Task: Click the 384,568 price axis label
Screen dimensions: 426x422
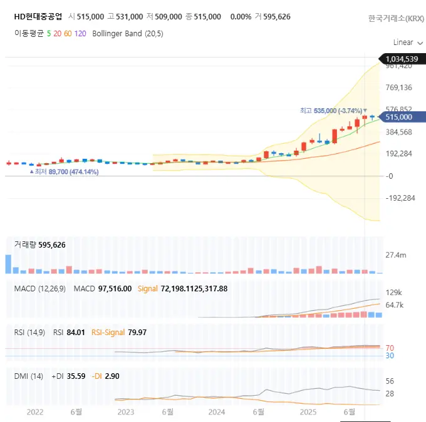Action: point(399,132)
